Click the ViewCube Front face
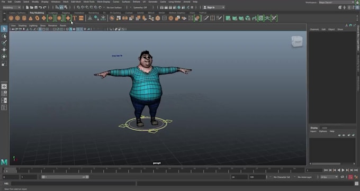360x191 pixels. point(297,42)
